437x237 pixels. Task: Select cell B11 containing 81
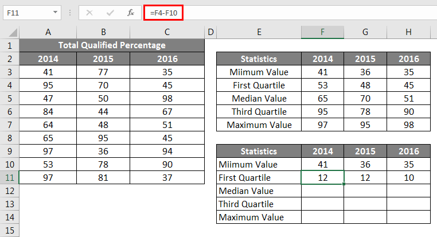[x=103, y=178]
